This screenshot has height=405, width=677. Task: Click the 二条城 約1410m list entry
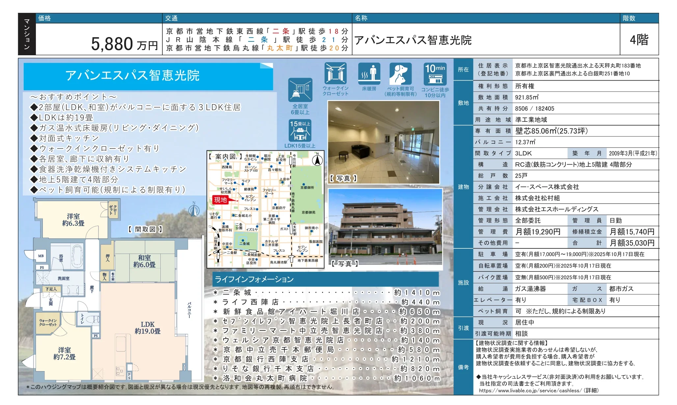tap(326, 292)
